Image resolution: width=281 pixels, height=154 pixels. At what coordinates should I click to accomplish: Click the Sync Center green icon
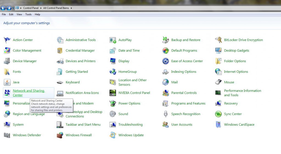tap(218, 114)
